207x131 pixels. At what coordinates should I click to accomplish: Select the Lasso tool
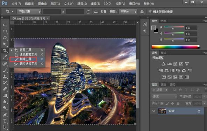(x=5, y=38)
